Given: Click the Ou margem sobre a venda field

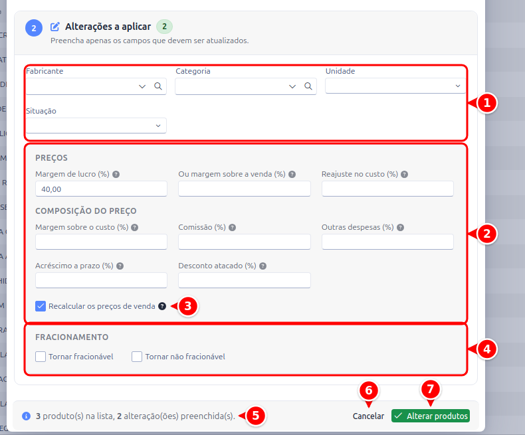Looking at the screenshot, I should [x=245, y=189].
